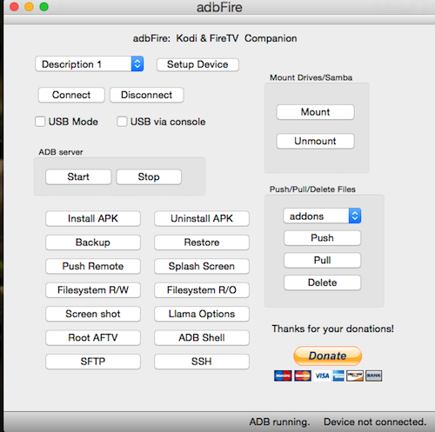
Task: Click the Unmount button
Action: pos(315,141)
